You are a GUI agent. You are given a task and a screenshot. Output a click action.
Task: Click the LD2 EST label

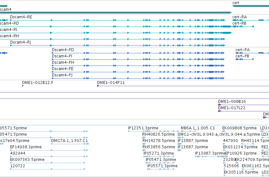pos(265,172)
